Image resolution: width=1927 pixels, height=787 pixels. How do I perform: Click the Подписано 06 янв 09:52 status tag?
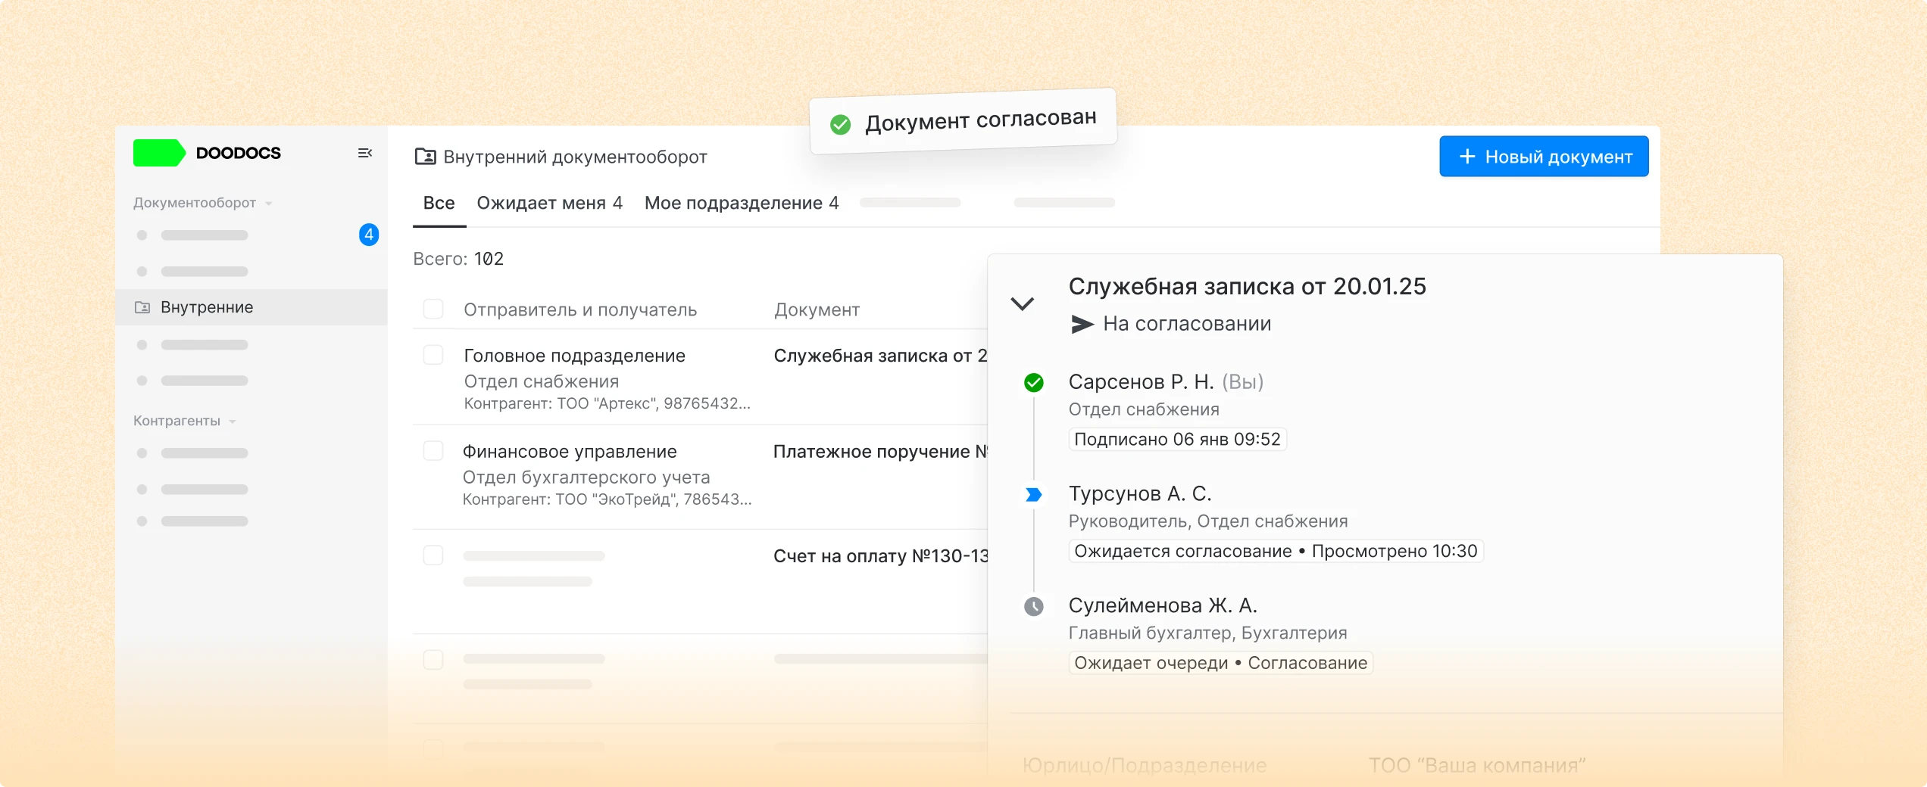point(1177,440)
